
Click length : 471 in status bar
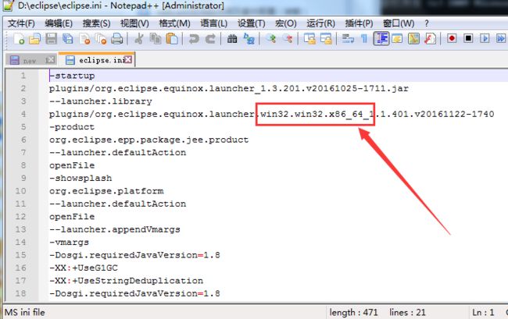[353, 312]
